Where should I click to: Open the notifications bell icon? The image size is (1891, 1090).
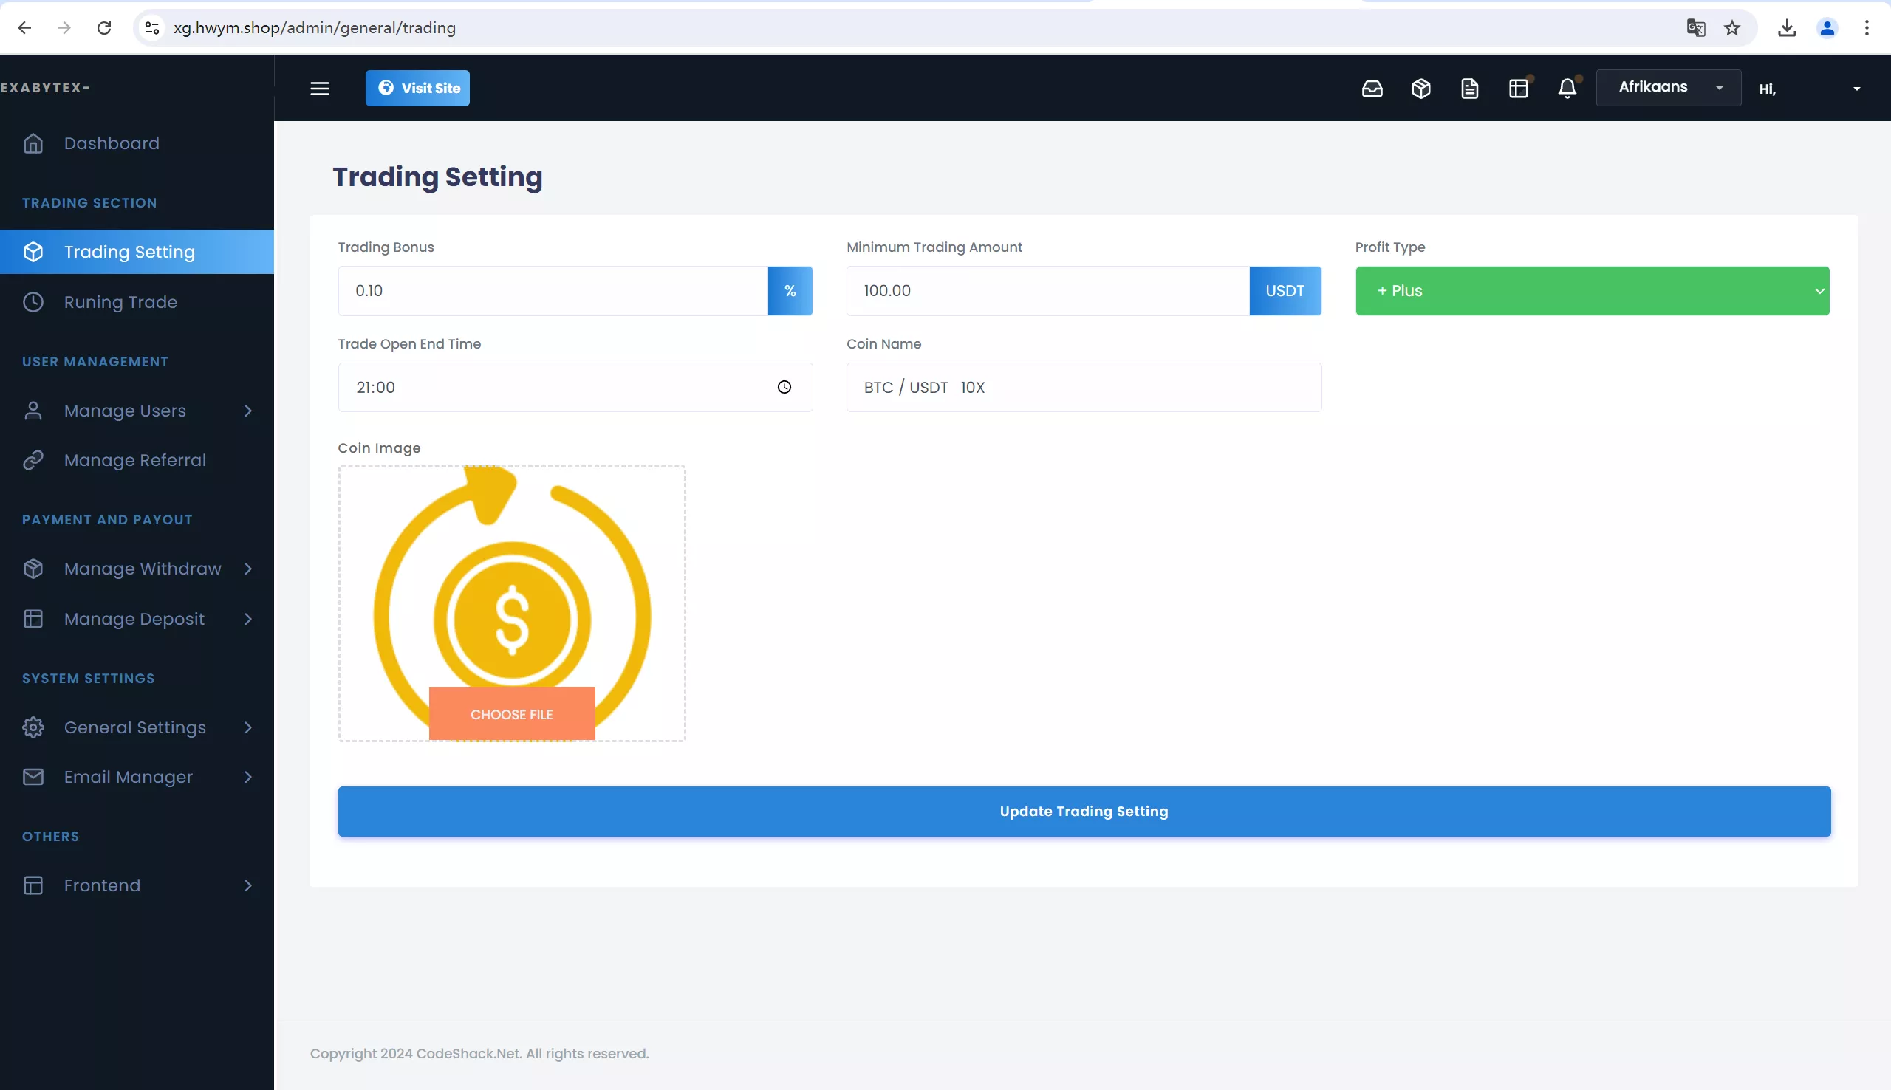click(1567, 89)
